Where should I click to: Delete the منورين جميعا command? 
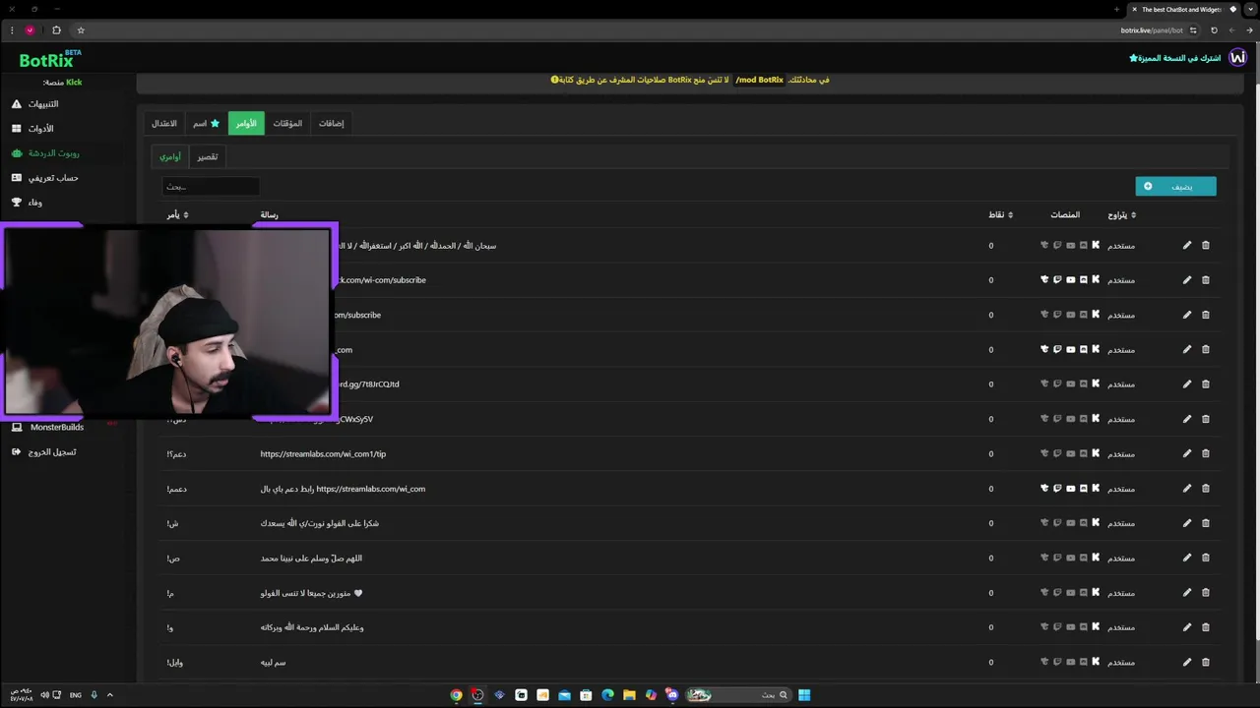[1206, 592]
